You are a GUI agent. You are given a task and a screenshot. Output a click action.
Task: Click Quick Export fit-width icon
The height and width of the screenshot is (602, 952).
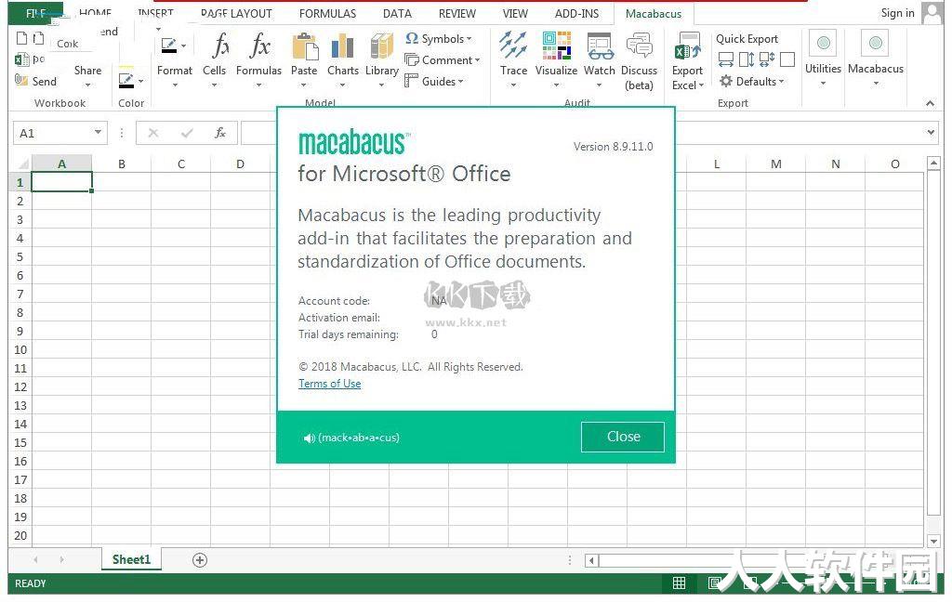(x=725, y=59)
